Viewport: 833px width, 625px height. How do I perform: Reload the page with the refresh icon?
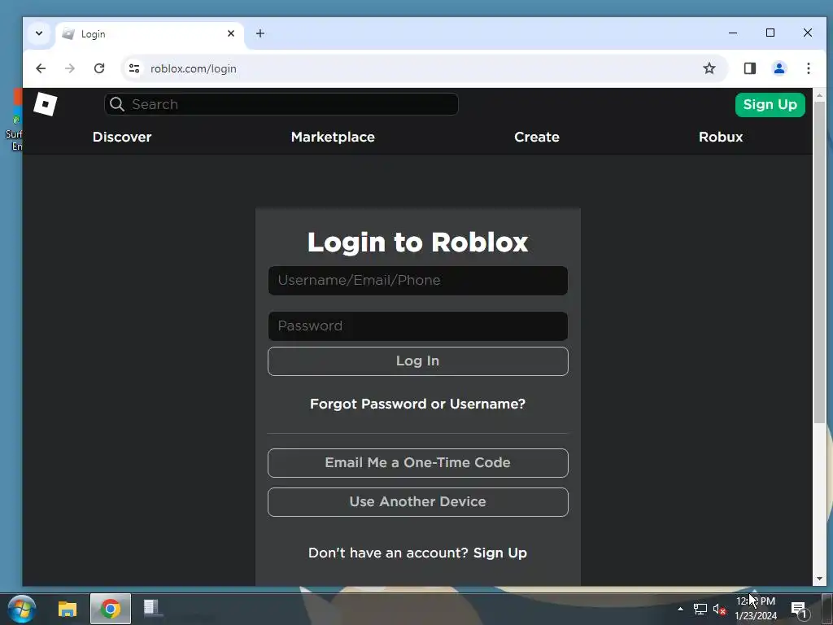coord(99,68)
